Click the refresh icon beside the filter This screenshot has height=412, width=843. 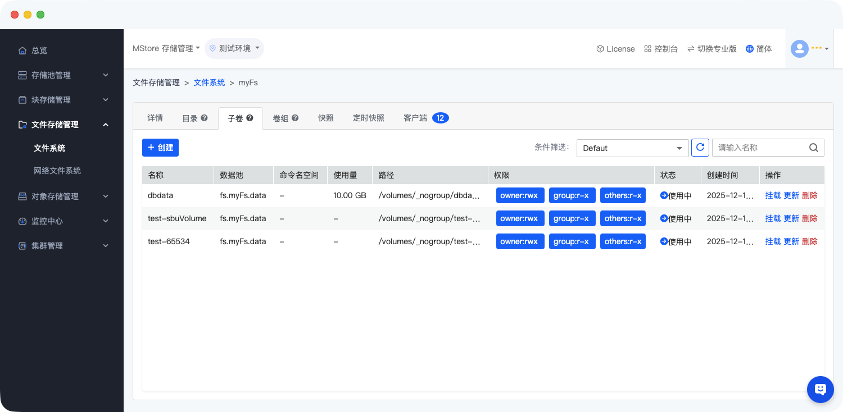pyautogui.click(x=700, y=148)
